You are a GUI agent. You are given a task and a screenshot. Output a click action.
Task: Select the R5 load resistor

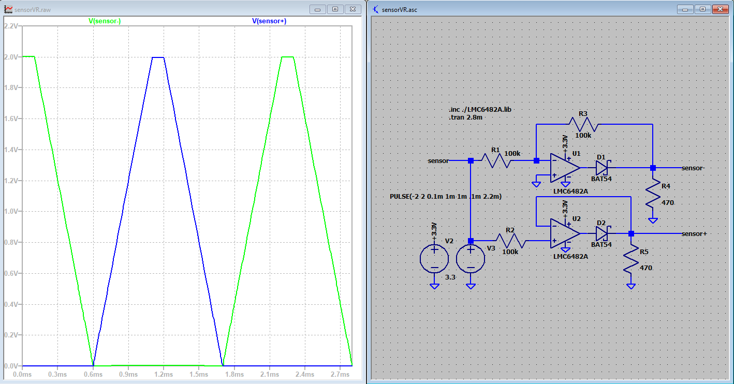tap(631, 263)
